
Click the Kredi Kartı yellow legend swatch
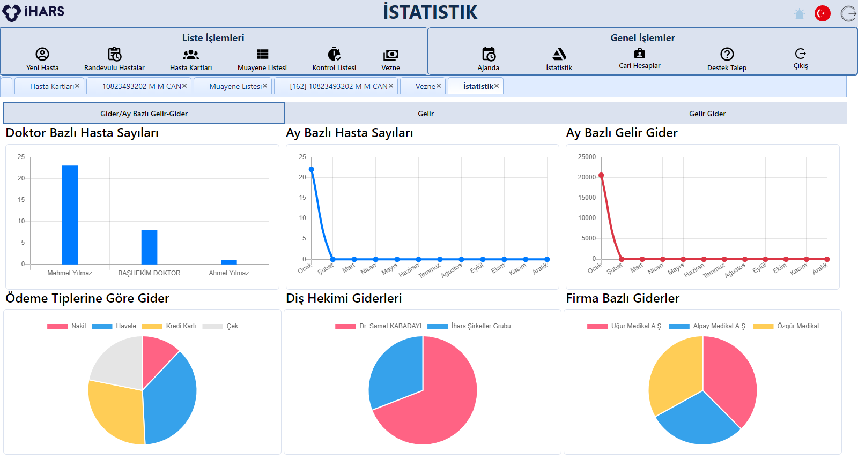tap(152, 327)
